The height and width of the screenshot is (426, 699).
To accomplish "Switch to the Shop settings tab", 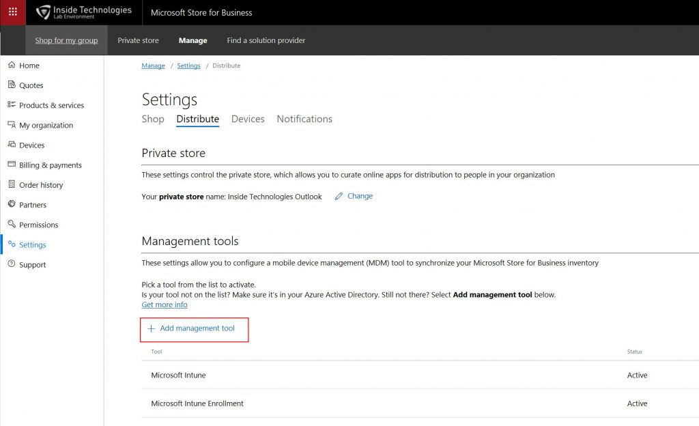I will pyautogui.click(x=153, y=119).
